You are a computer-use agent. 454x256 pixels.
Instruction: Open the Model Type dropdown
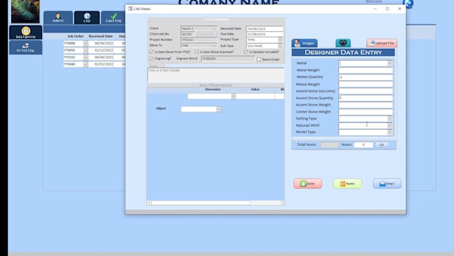tap(390, 132)
